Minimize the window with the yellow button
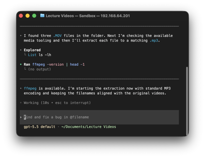Viewport: 205px width, 158px height. tap(28, 16)
